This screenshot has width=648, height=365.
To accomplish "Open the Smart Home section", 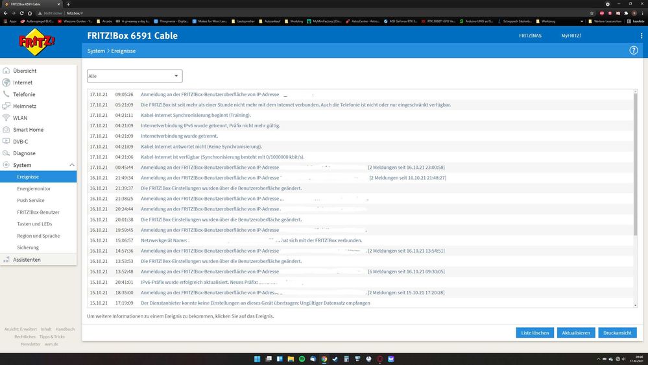I will coord(28,129).
